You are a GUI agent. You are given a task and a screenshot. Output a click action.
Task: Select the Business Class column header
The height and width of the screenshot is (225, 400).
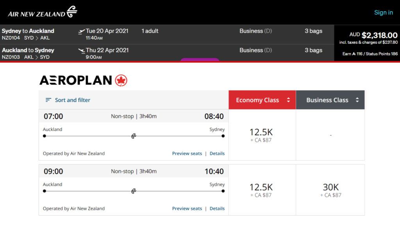click(x=330, y=100)
